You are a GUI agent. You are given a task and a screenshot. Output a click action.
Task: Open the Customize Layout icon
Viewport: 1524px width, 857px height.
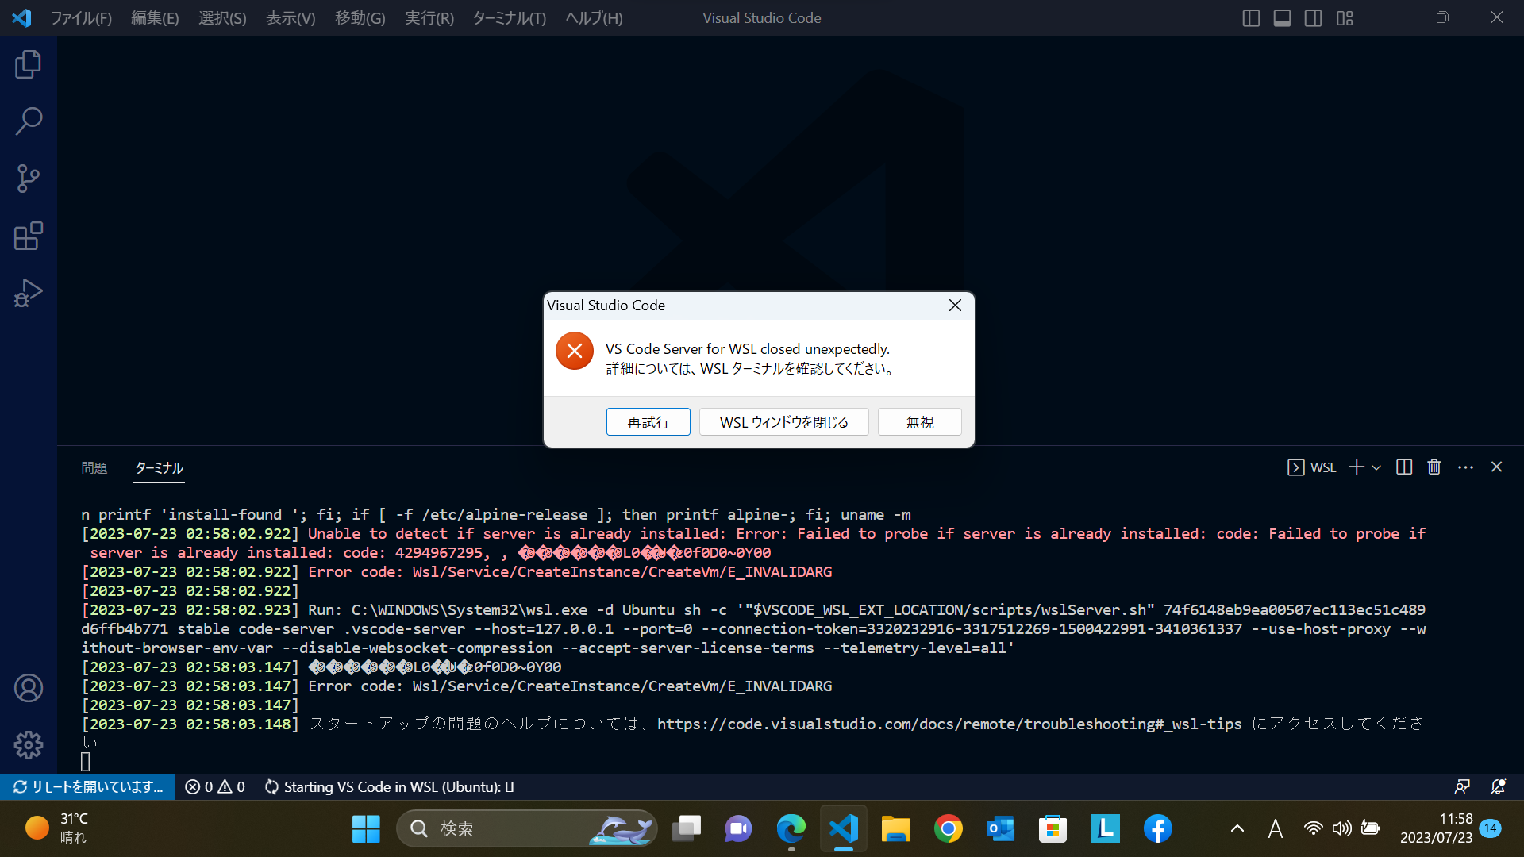tap(1345, 17)
